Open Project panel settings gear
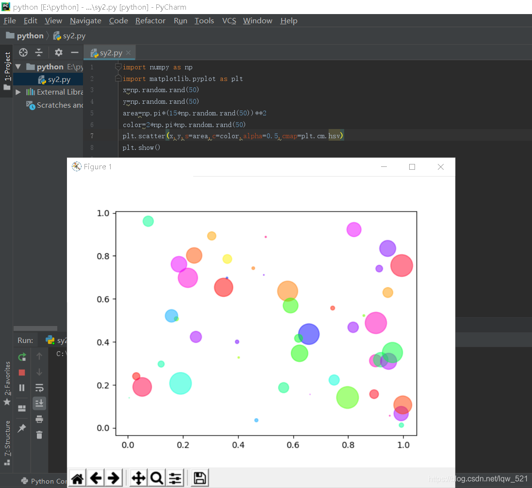The height and width of the screenshot is (488, 532). pyautogui.click(x=59, y=52)
